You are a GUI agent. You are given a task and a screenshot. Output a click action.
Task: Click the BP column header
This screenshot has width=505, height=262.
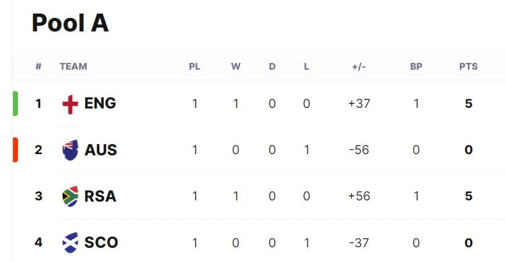coord(416,67)
